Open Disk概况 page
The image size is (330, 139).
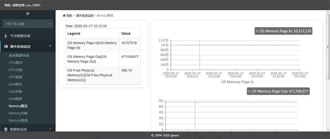[15, 84]
